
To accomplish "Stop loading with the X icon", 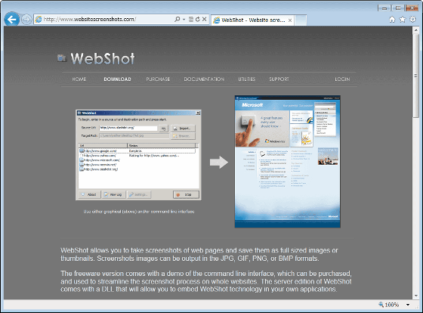I will click(204, 19).
